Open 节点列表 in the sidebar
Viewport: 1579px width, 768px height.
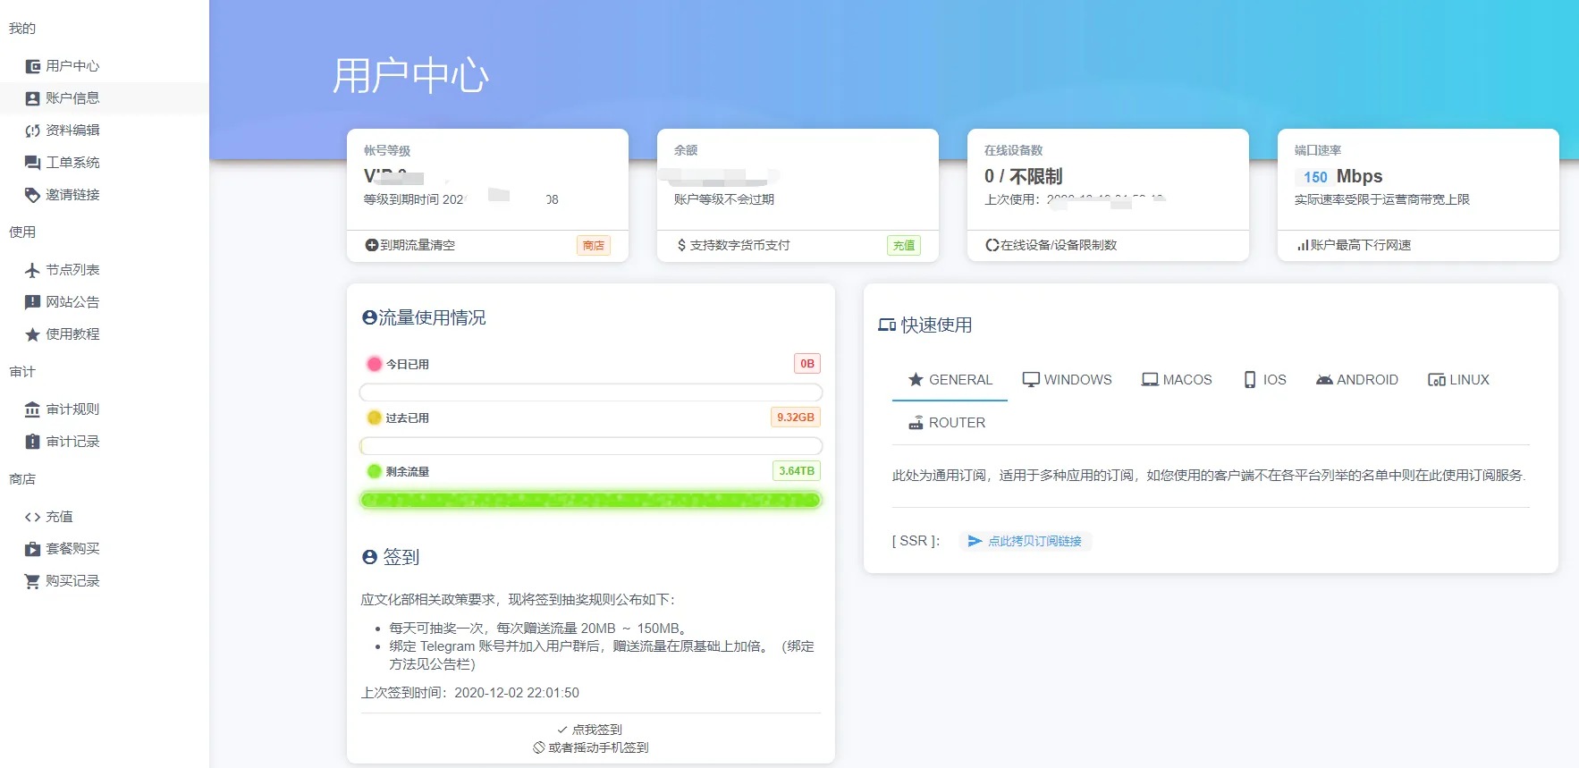coord(105,270)
